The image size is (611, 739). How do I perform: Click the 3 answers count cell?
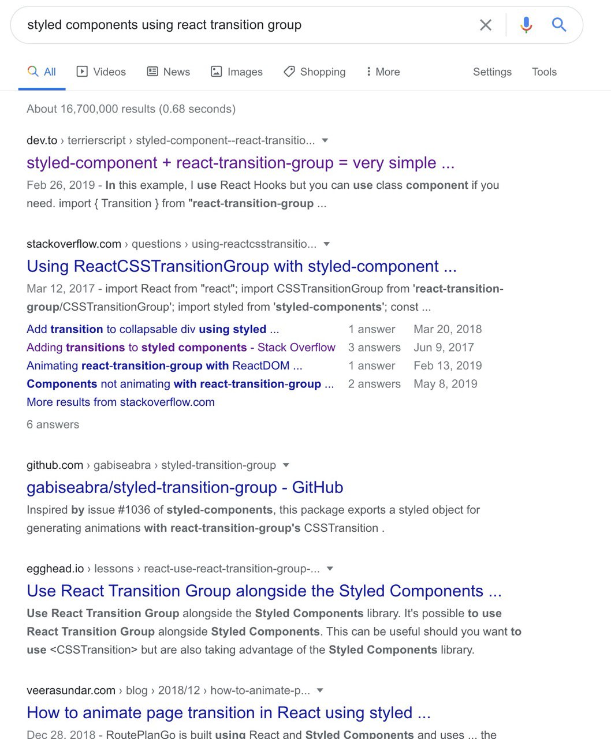374,348
